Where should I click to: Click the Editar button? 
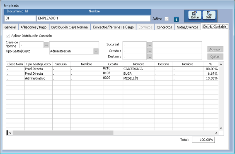(x=195, y=15)
